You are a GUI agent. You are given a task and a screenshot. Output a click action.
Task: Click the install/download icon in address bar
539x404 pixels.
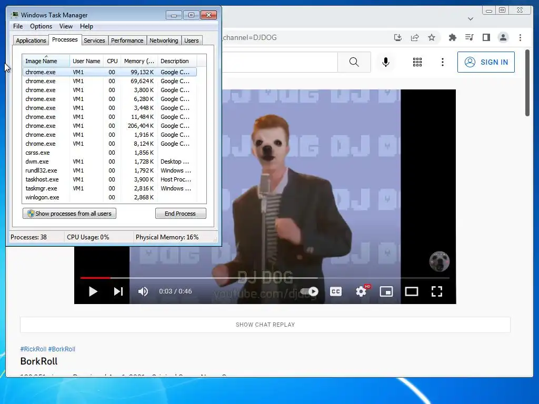pos(398,37)
